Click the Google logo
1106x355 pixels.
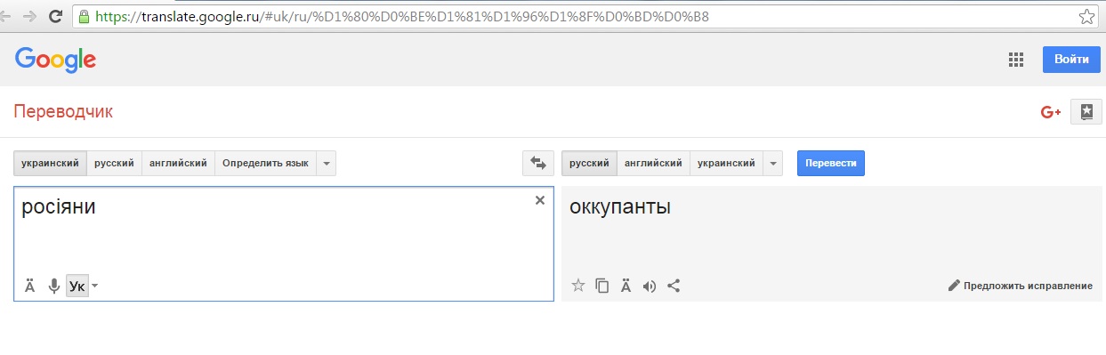coord(55,60)
